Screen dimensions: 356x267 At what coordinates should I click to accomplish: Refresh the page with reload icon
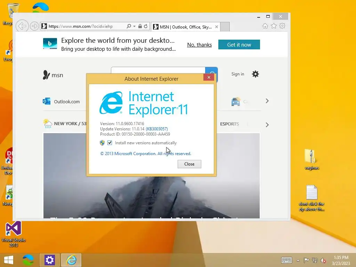(x=146, y=26)
